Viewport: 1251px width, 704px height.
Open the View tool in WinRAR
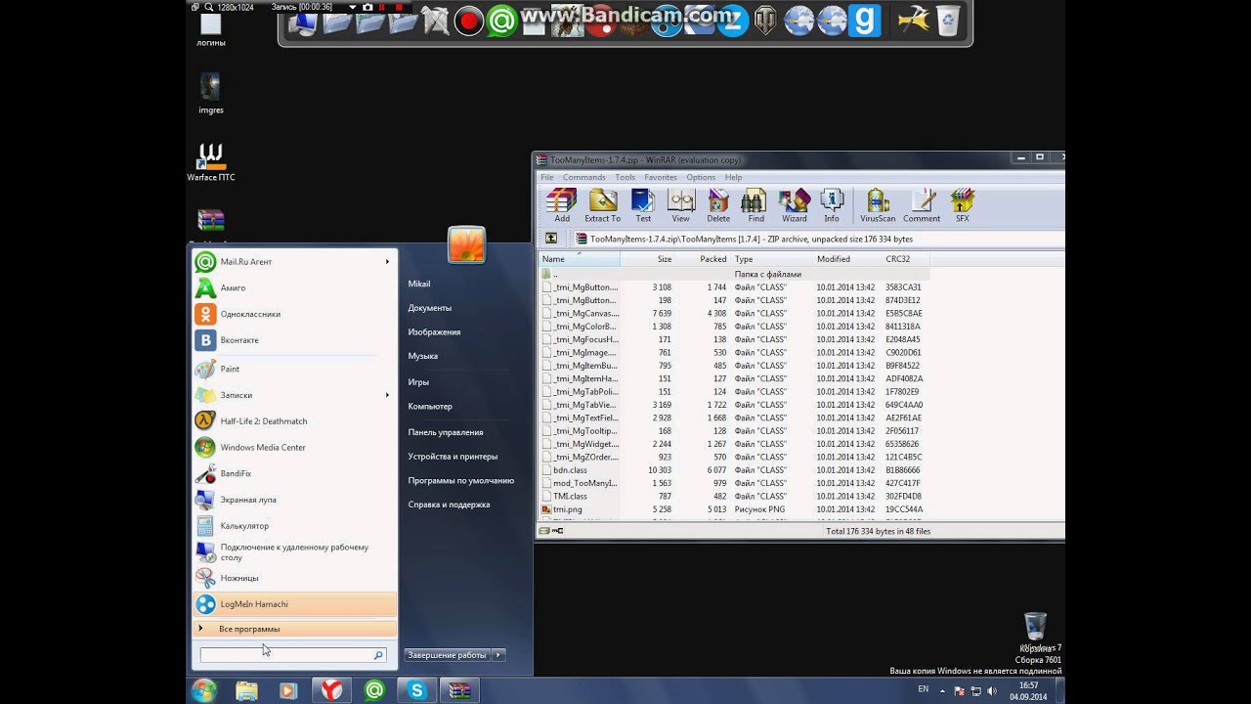coord(680,205)
